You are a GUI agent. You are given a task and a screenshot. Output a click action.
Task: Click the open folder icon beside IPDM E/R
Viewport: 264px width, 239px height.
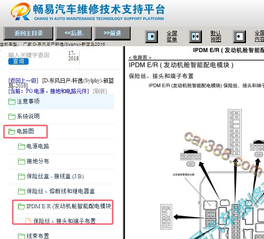[x=22, y=206]
